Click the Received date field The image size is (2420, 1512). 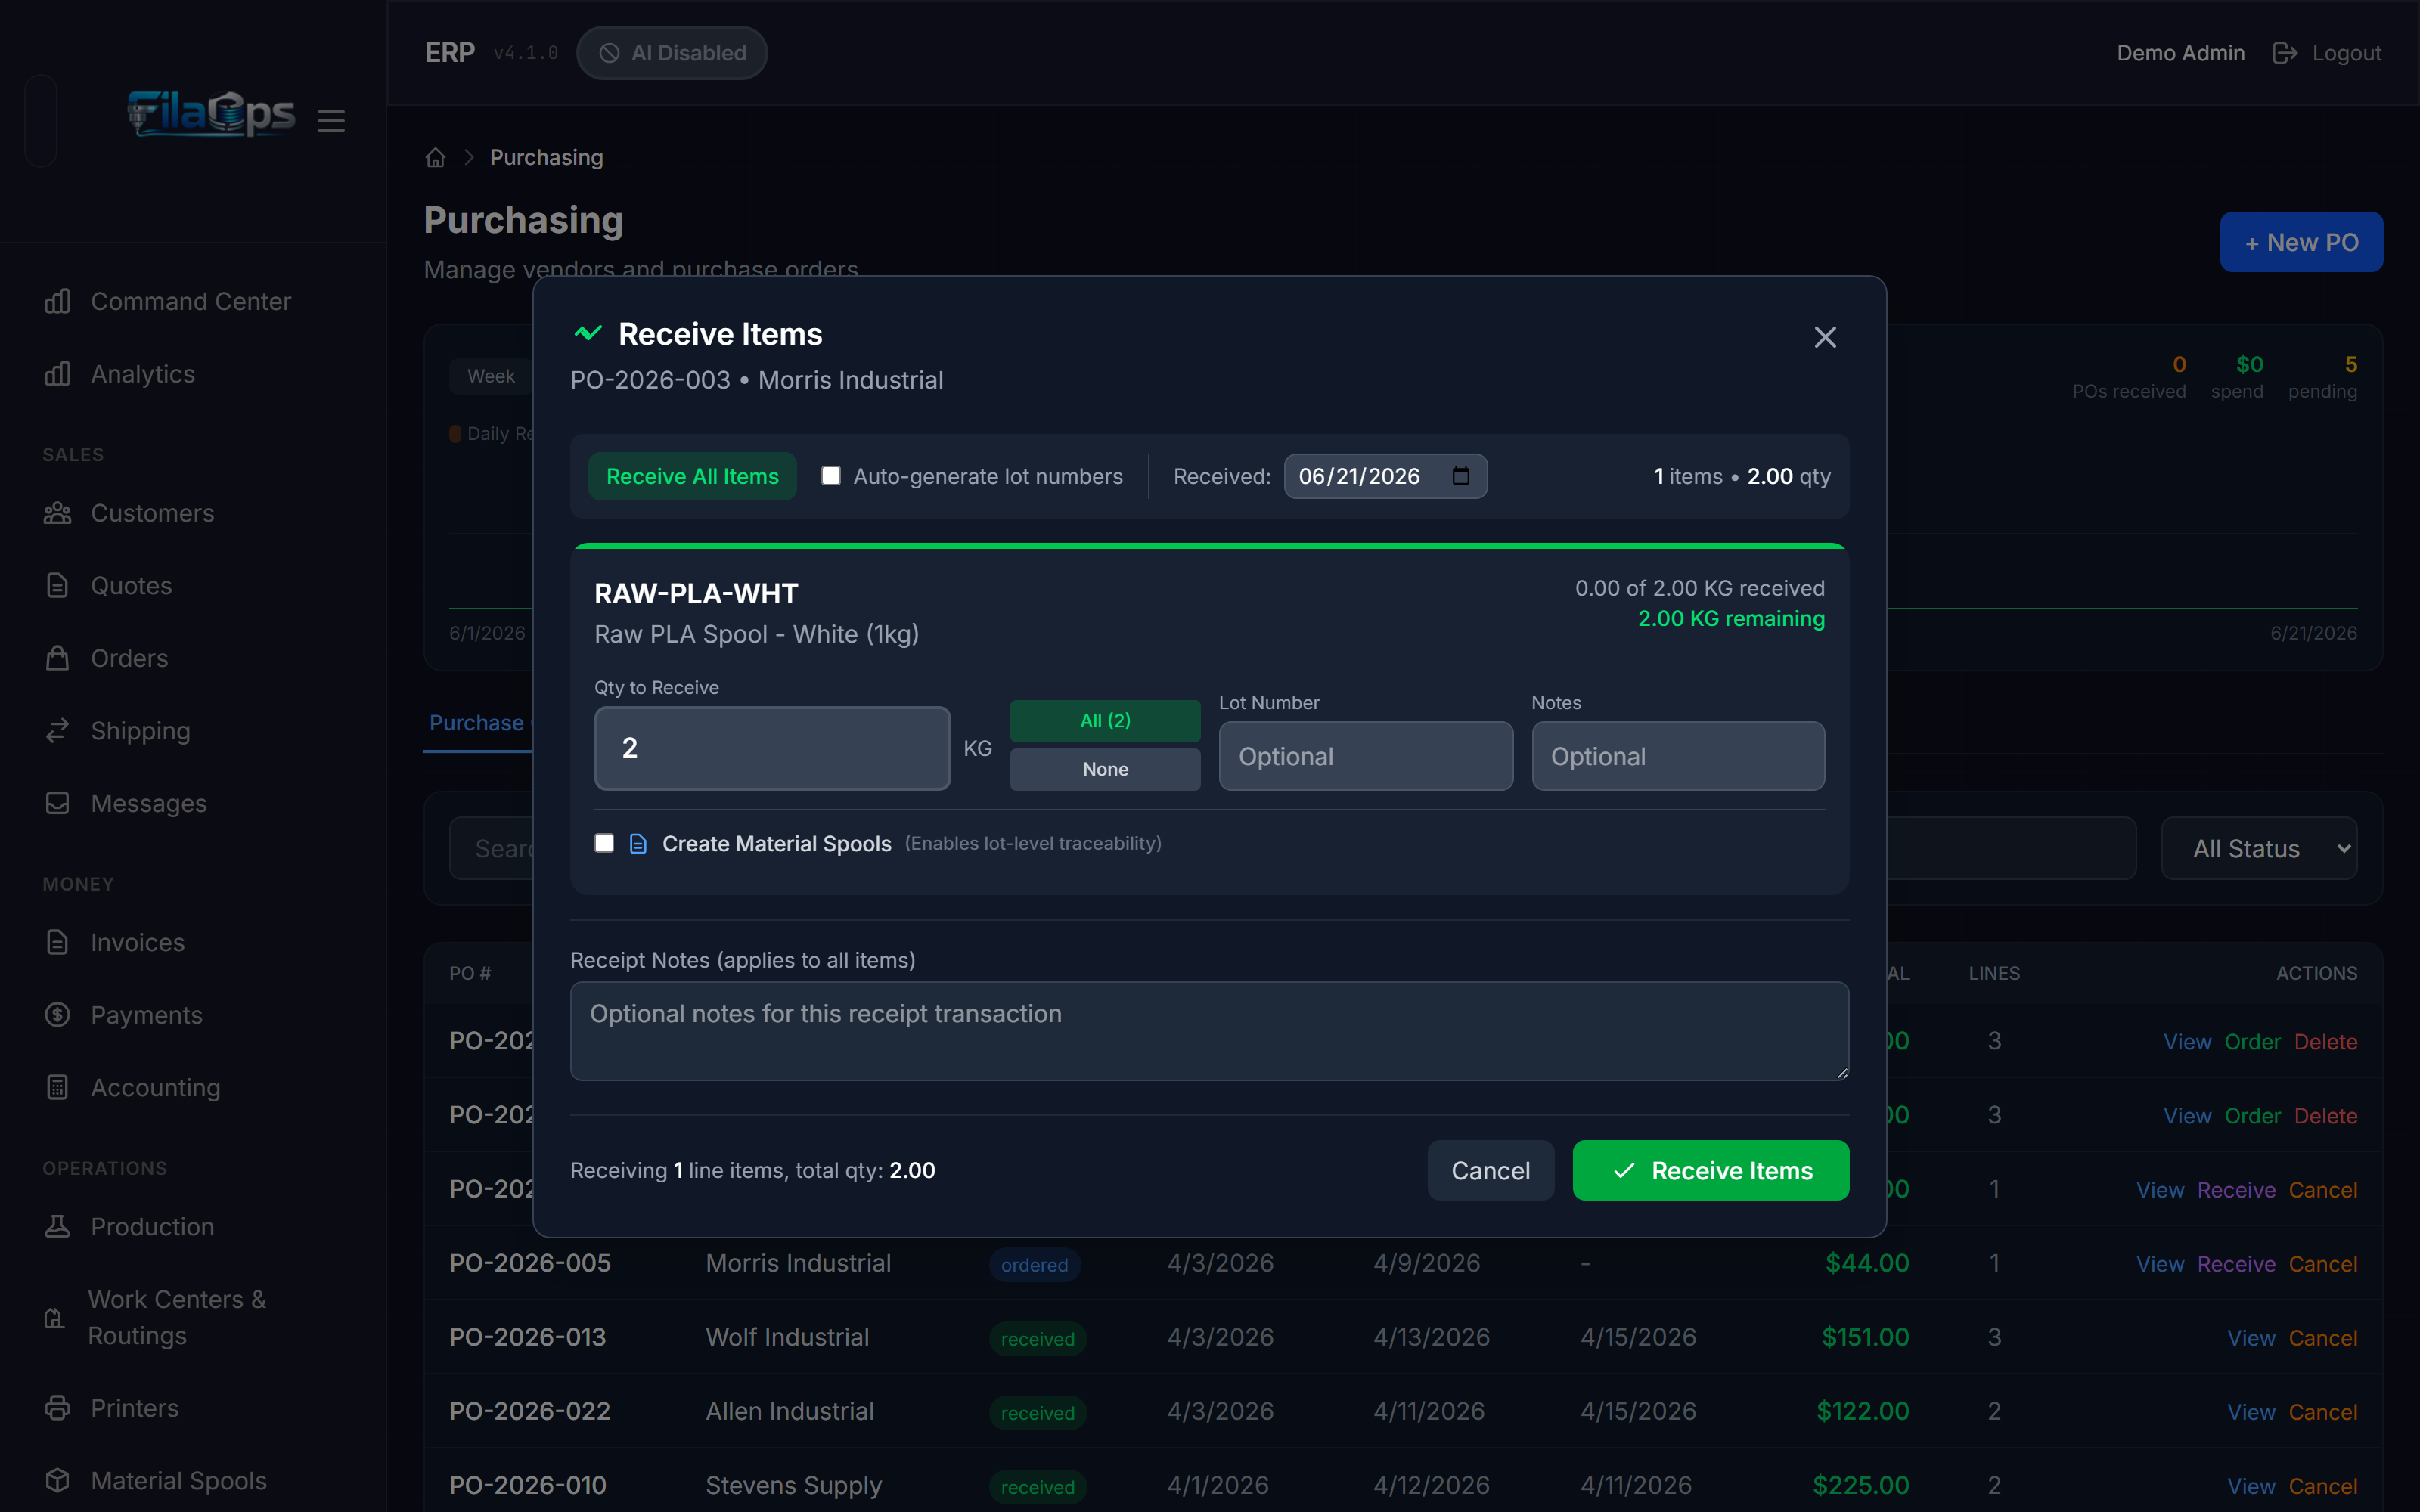[x=1385, y=476]
